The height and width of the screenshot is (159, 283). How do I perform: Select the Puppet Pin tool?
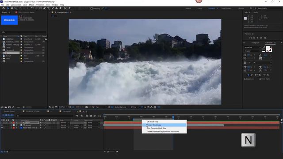tap(69, 8)
